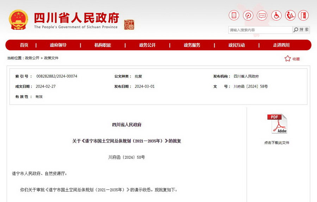Click 政策文件 breadcrumb link
Image resolution: width=317 pixels, height=202 pixels.
51,58
